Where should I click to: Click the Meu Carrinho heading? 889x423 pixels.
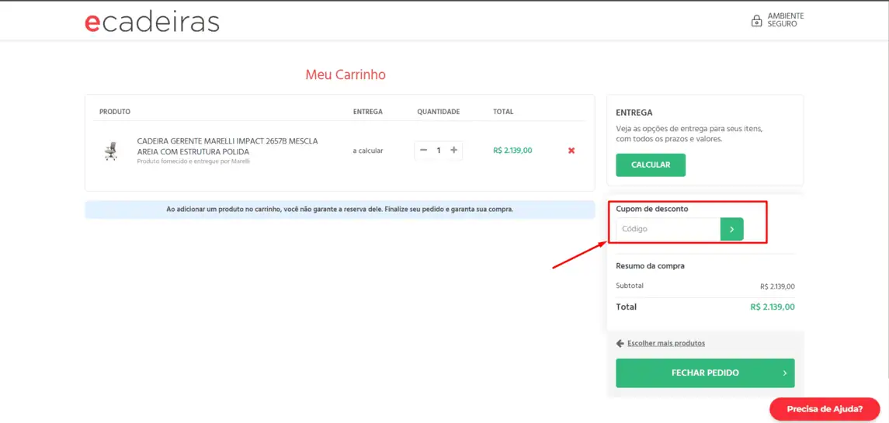click(346, 75)
